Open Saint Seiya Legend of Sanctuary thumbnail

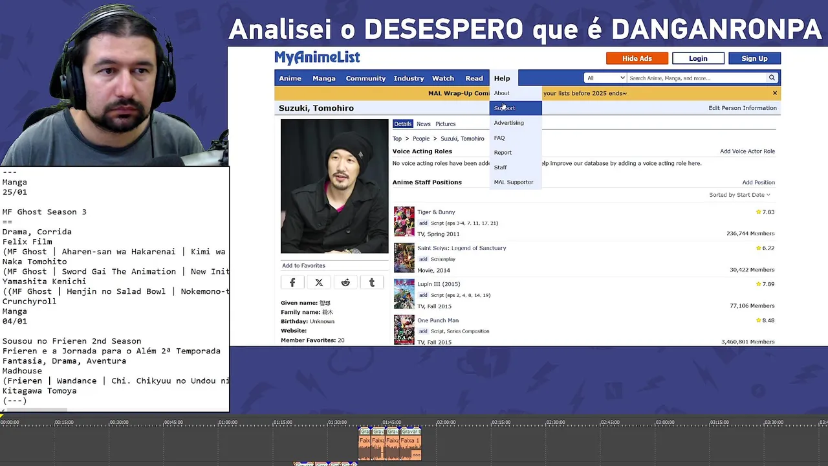point(404,258)
